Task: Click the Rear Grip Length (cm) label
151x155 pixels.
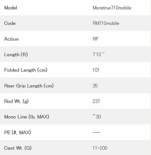Action: [x=29, y=86]
